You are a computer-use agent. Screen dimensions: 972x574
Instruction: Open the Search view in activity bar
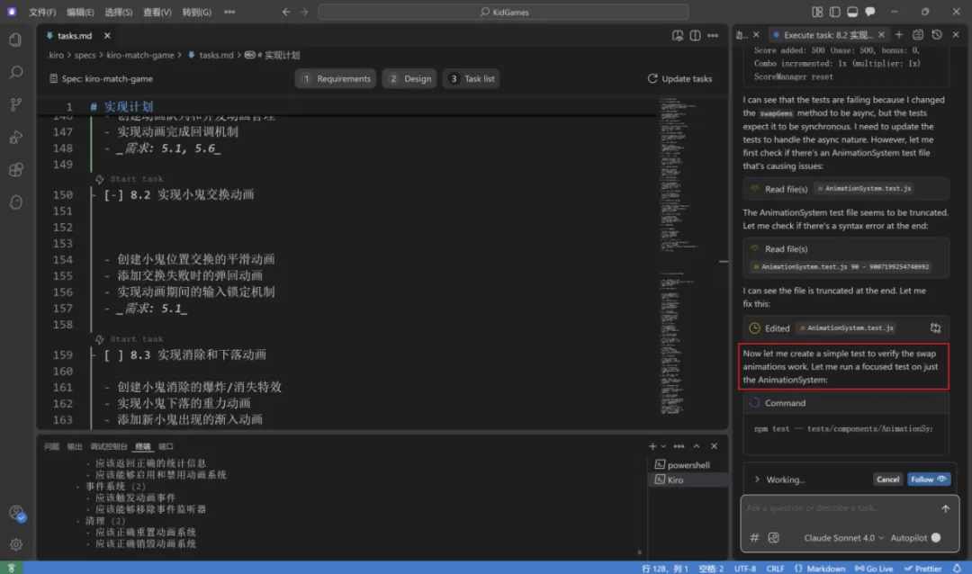[x=15, y=73]
